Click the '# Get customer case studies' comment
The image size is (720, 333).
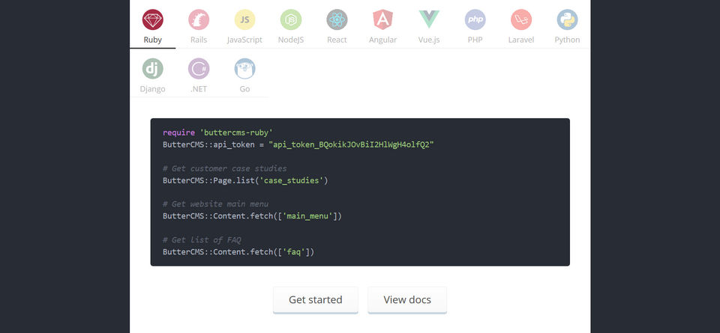tap(224, 168)
